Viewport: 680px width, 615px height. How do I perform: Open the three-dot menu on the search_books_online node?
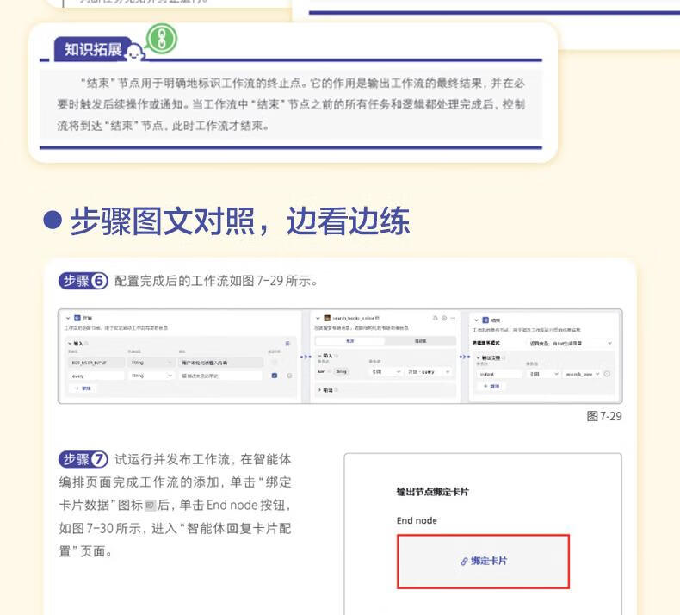453,318
